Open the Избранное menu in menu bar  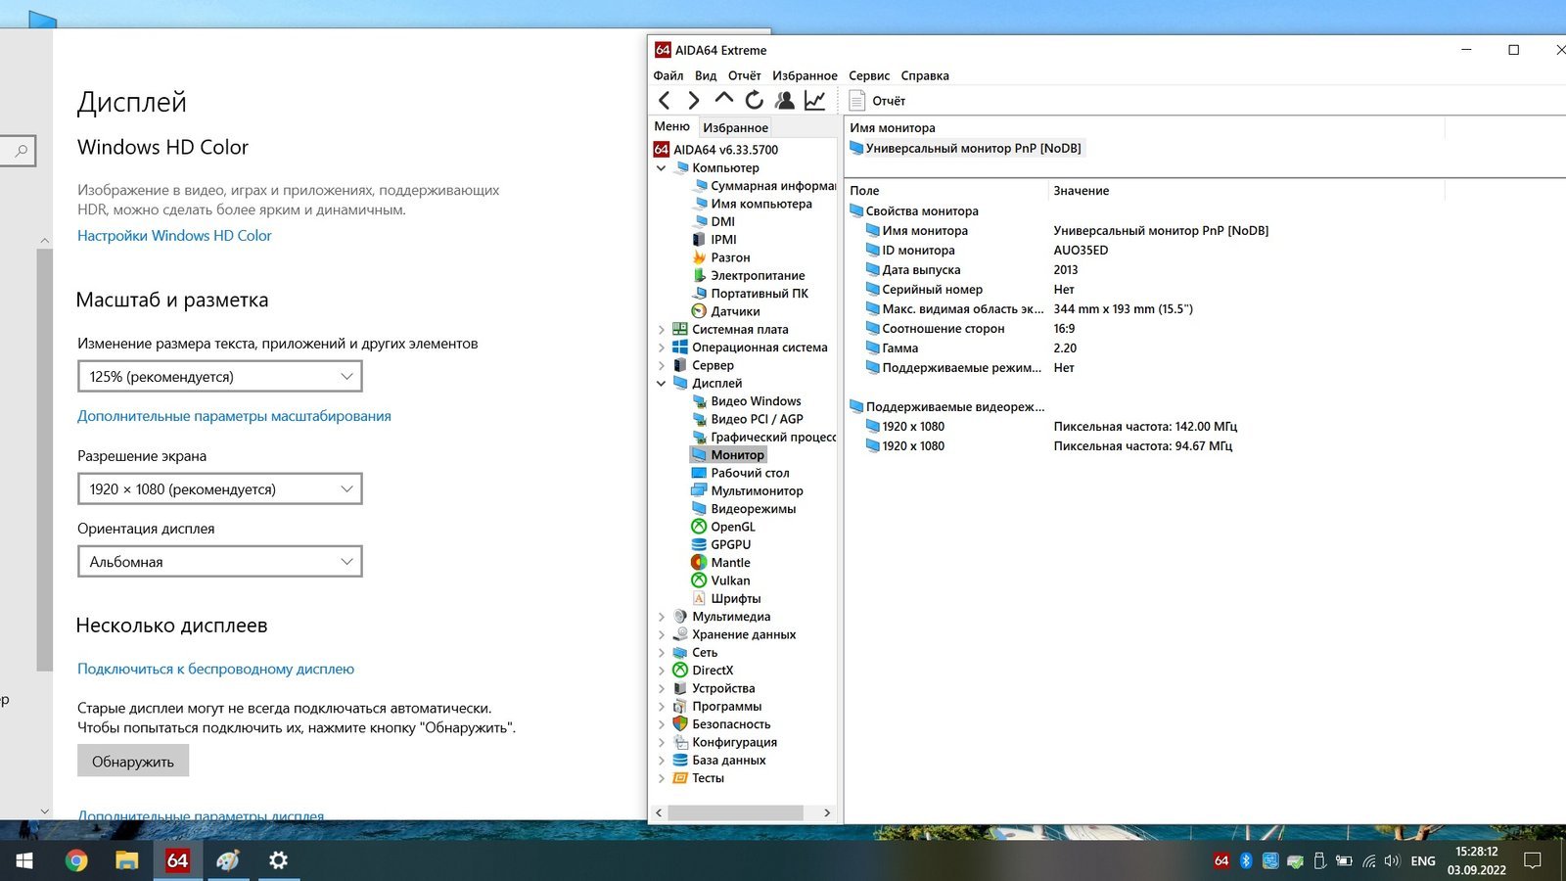pos(805,75)
